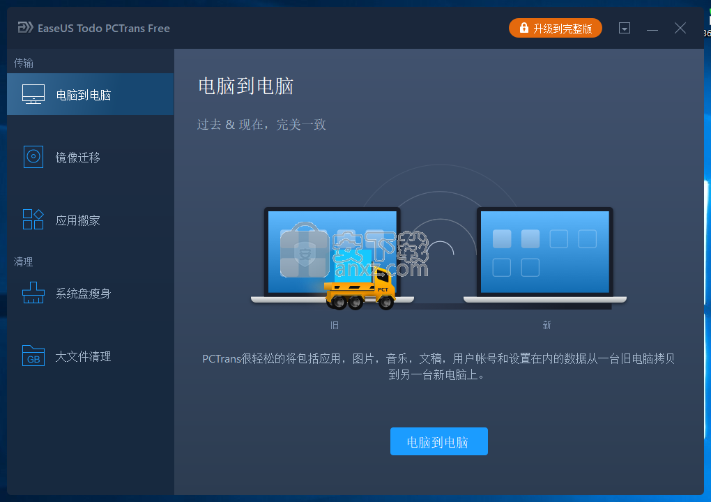Click the 传输 section label
Viewport: 711px width, 502px height.
coord(24,63)
